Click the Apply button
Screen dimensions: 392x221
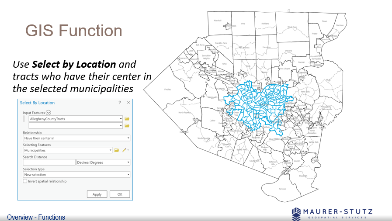(97, 194)
